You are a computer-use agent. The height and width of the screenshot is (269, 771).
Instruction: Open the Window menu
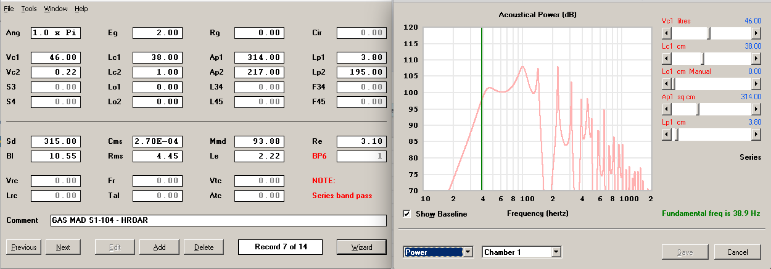[56, 9]
